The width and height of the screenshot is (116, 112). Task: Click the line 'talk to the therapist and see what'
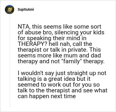[63, 90]
